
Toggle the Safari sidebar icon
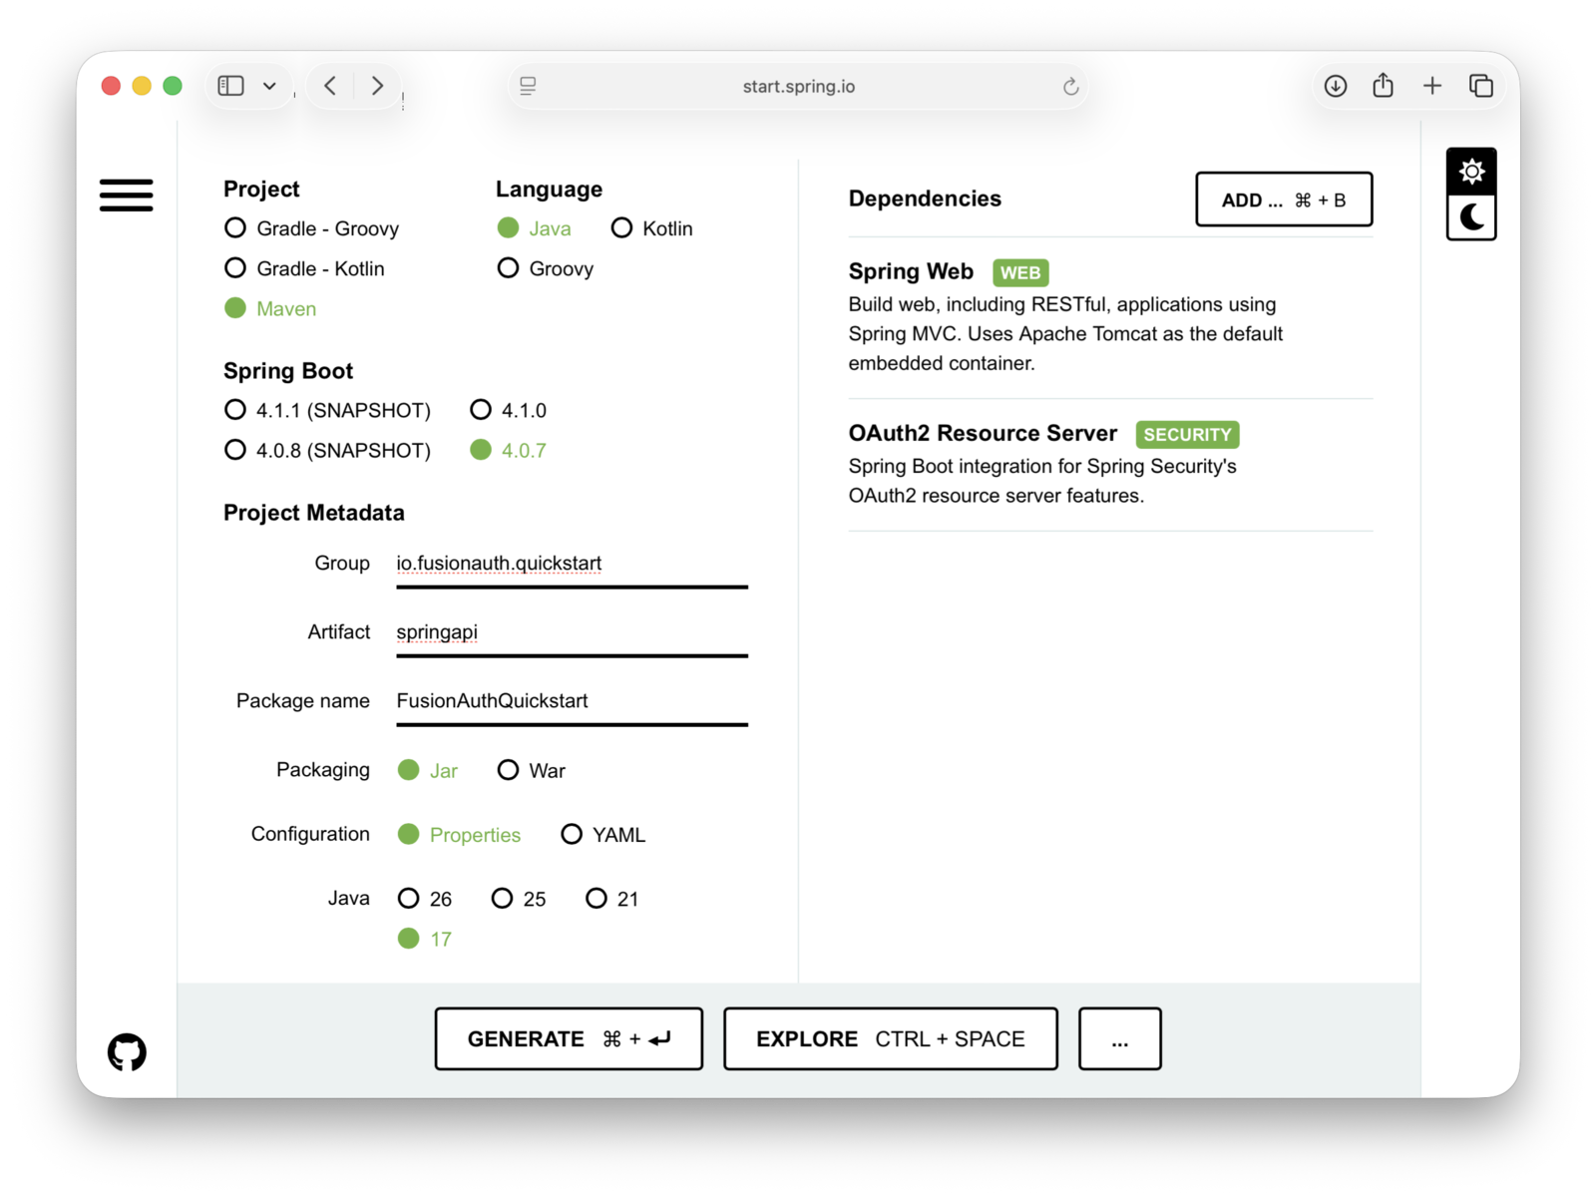click(231, 86)
